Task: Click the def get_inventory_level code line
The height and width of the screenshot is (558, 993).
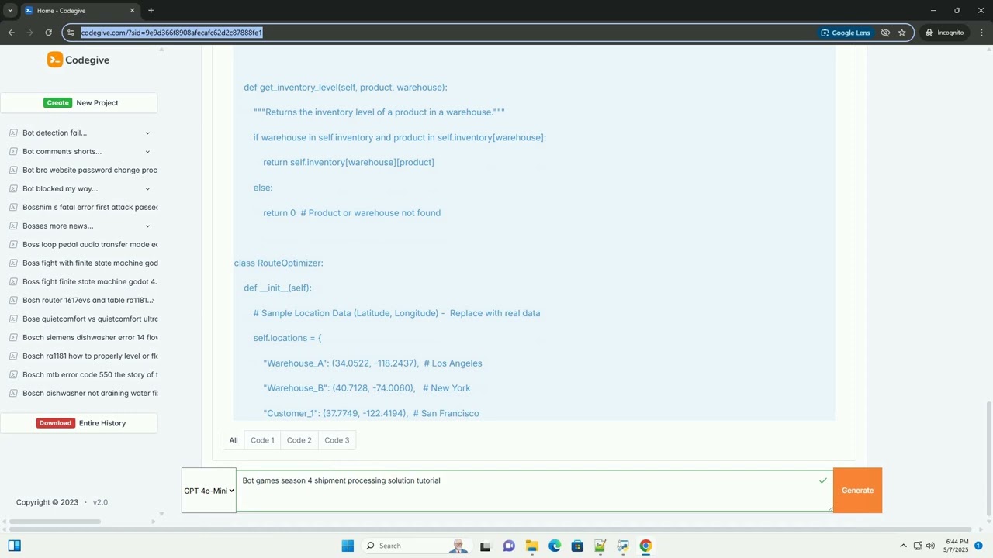Action: click(x=345, y=87)
